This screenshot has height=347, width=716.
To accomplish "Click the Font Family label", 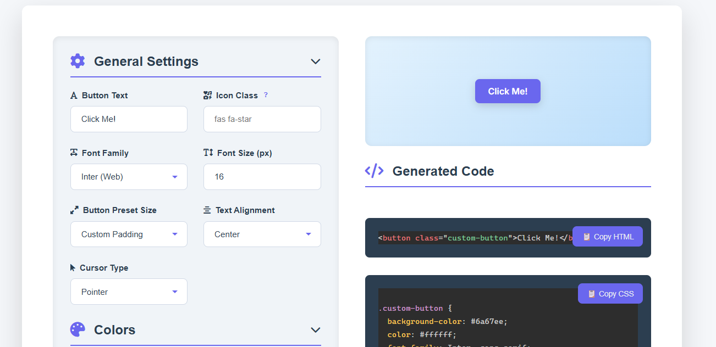I will coord(105,153).
